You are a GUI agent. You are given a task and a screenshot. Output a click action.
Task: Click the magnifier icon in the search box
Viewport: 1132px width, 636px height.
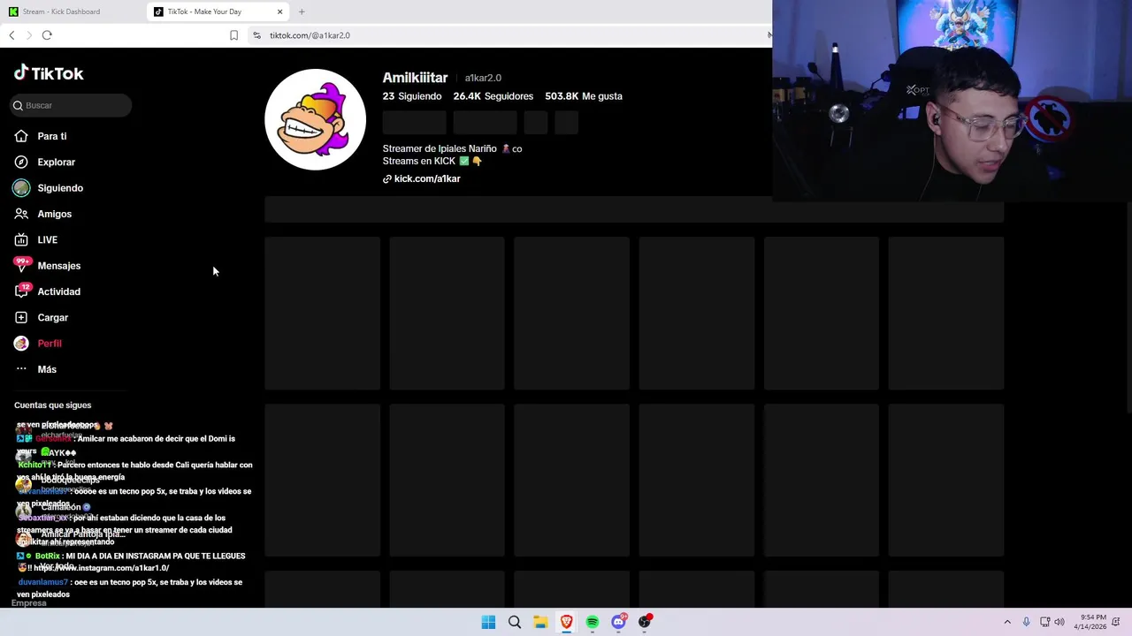coord(18,105)
